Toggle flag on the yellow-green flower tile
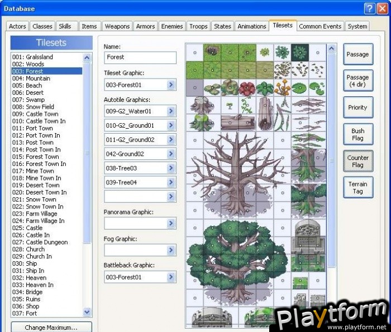The image size is (391, 332). pos(265,53)
